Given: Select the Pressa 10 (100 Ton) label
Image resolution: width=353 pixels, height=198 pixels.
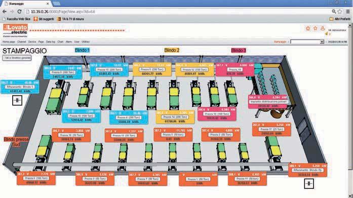Looking at the screenshot, I should click(81, 116).
